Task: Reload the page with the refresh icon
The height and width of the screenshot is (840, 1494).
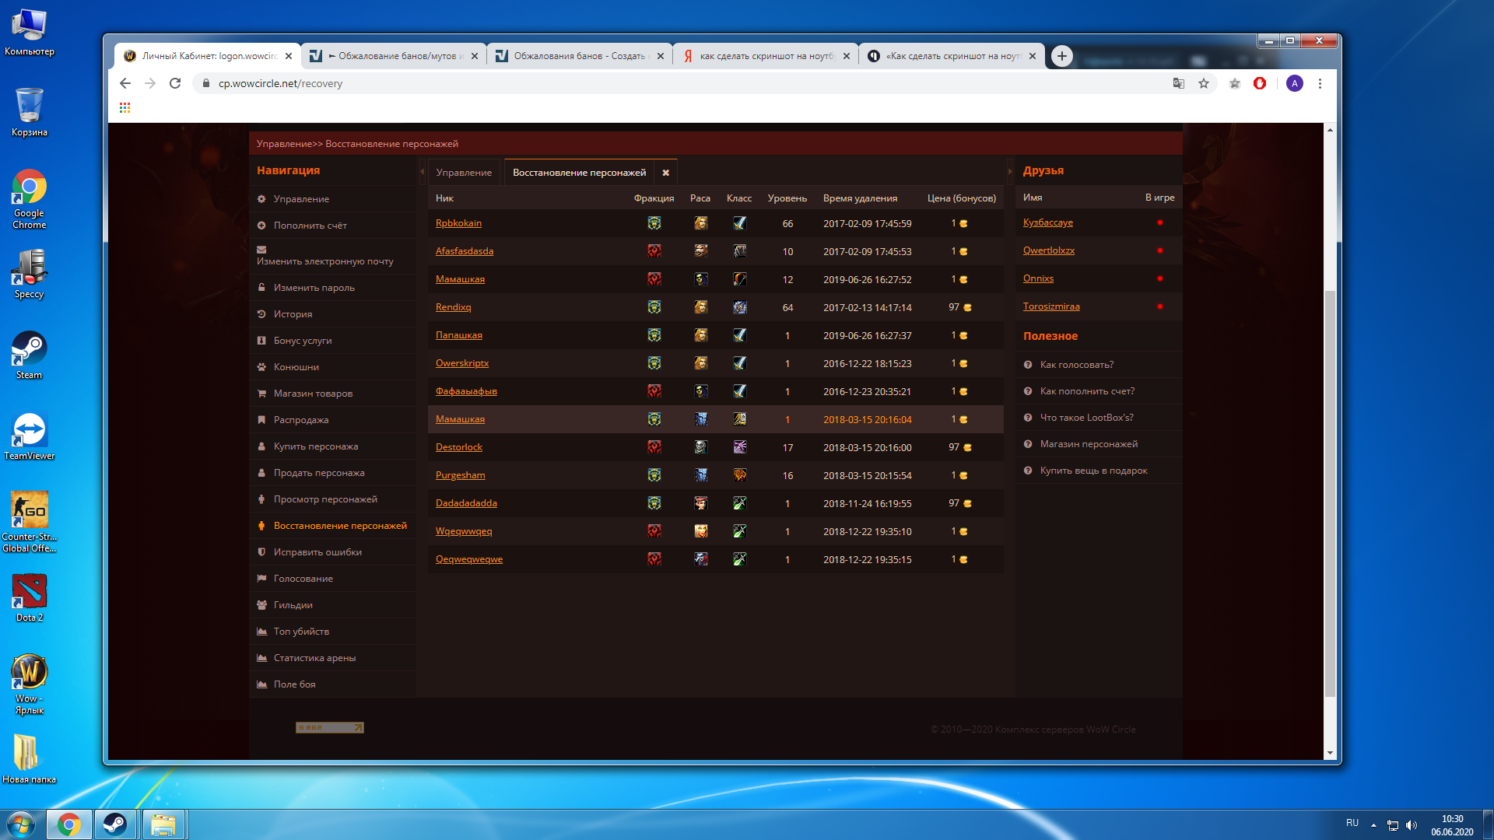Action: tap(175, 83)
